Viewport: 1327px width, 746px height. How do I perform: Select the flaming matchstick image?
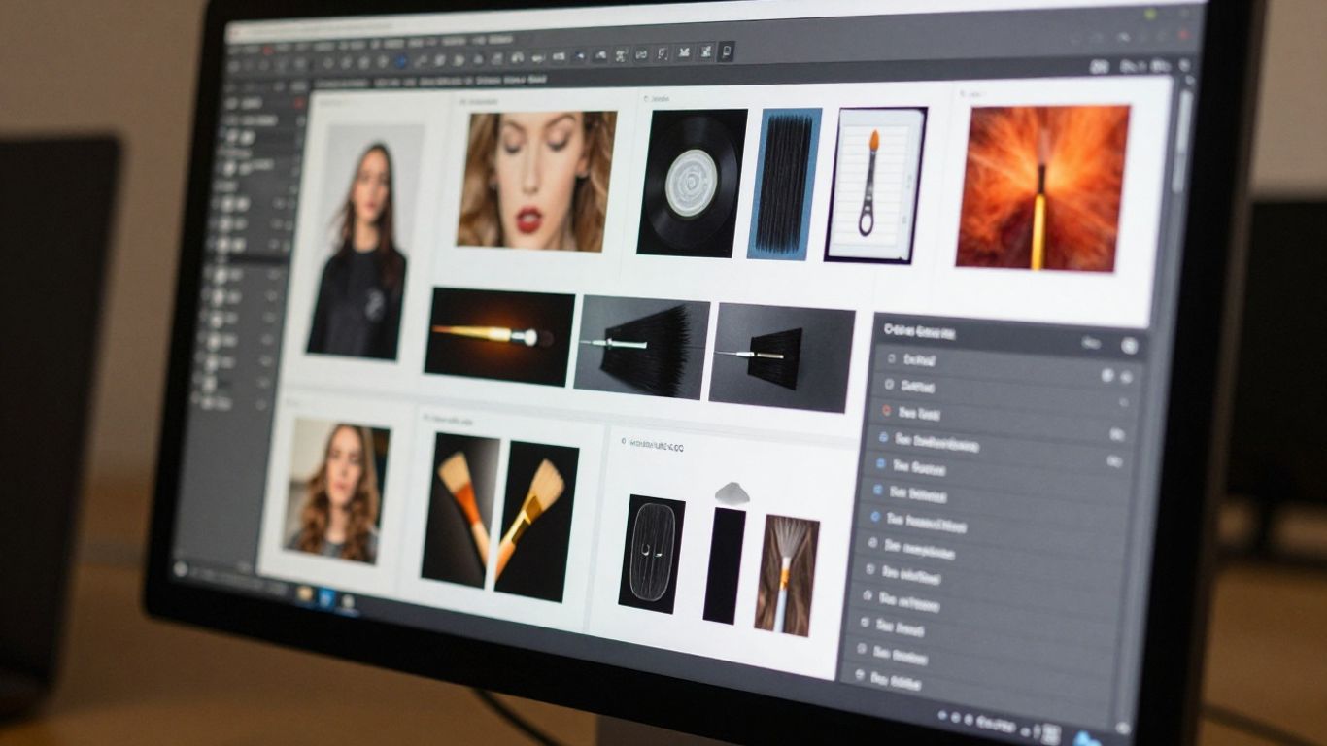tap(1042, 187)
